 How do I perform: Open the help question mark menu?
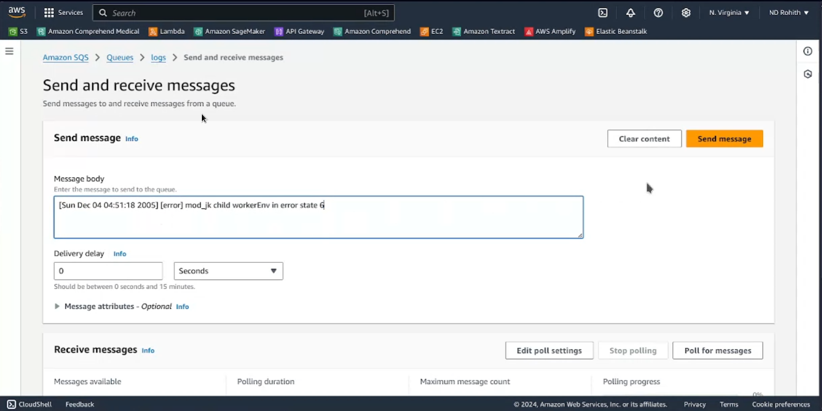[x=658, y=12]
